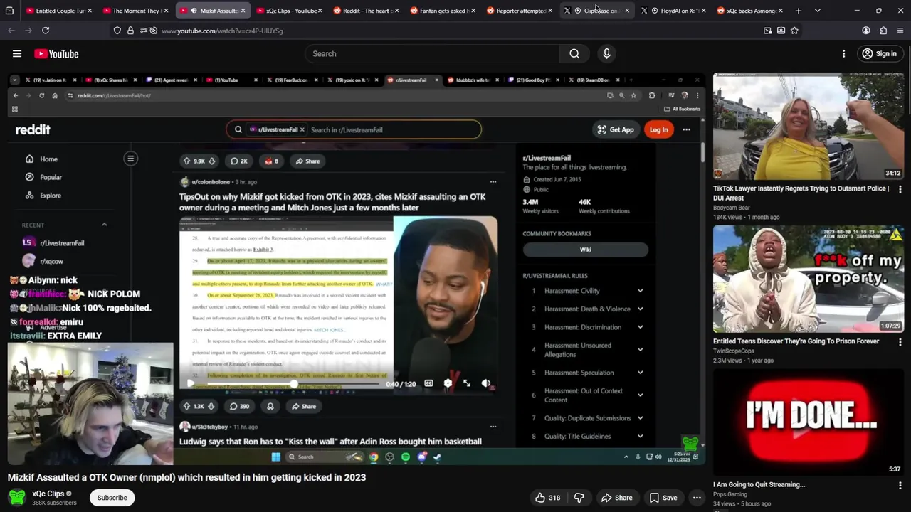Show site security padlock info

point(130,31)
